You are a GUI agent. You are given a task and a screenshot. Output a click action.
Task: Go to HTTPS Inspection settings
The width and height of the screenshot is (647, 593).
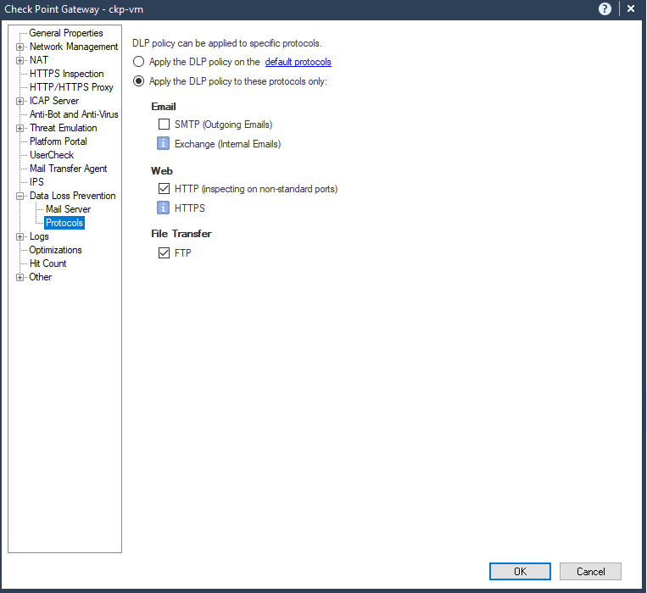pyautogui.click(x=67, y=74)
